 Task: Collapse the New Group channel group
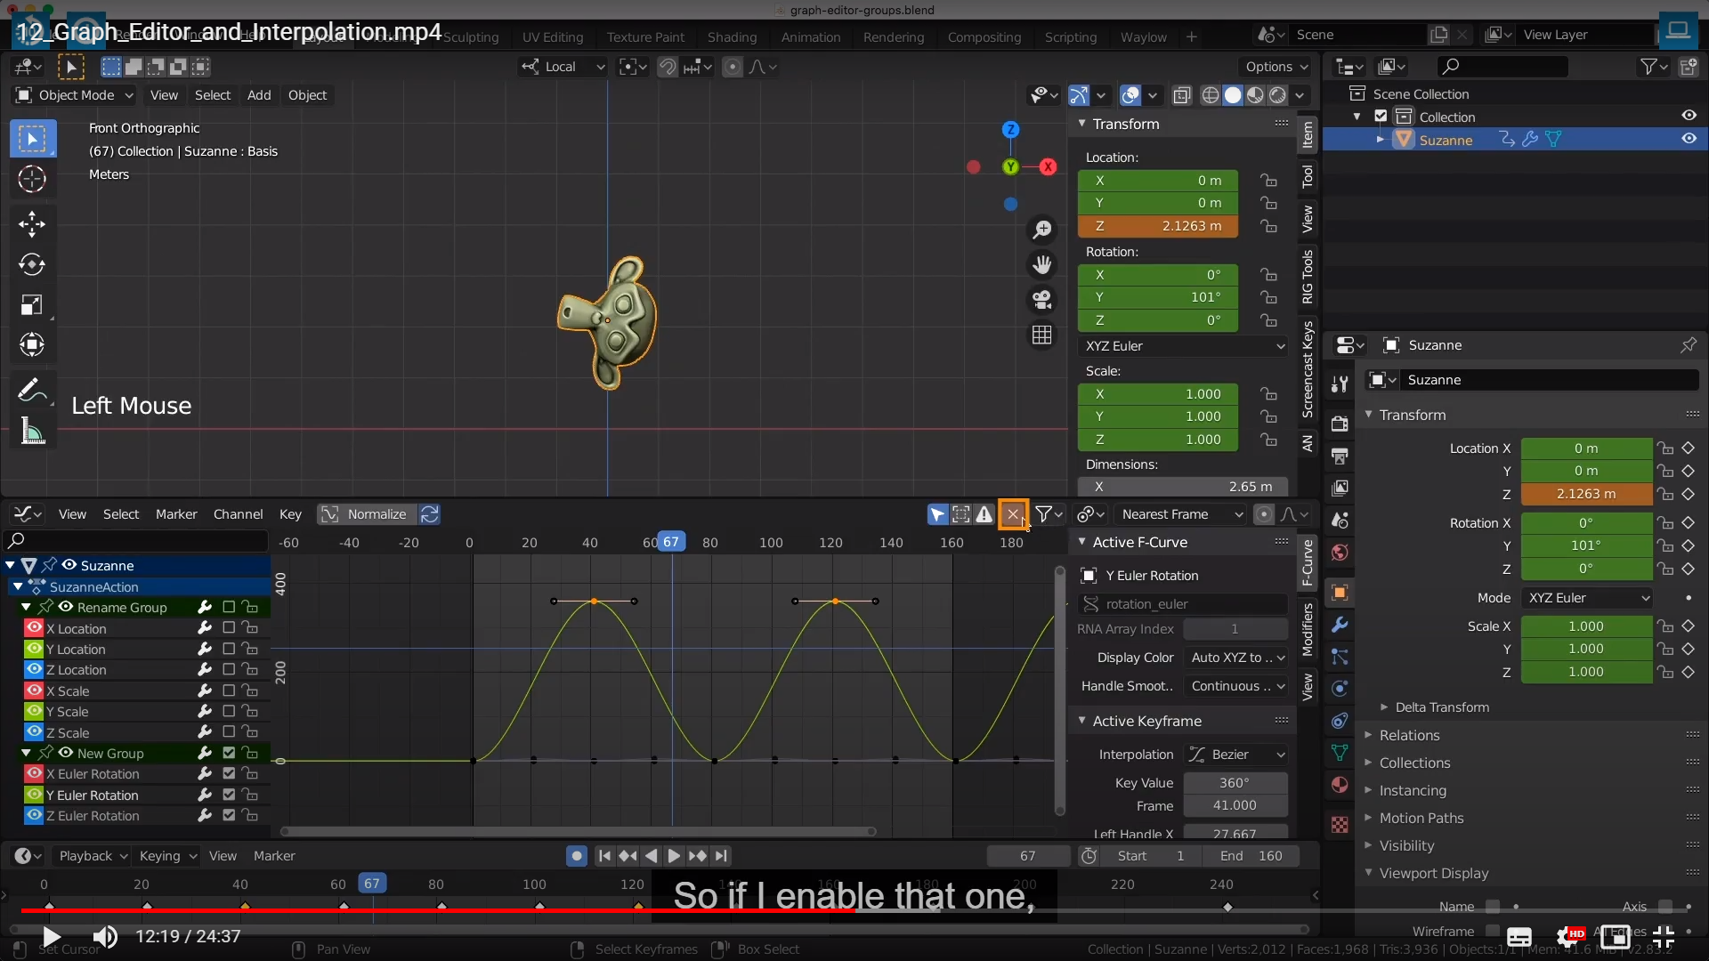click(x=26, y=753)
